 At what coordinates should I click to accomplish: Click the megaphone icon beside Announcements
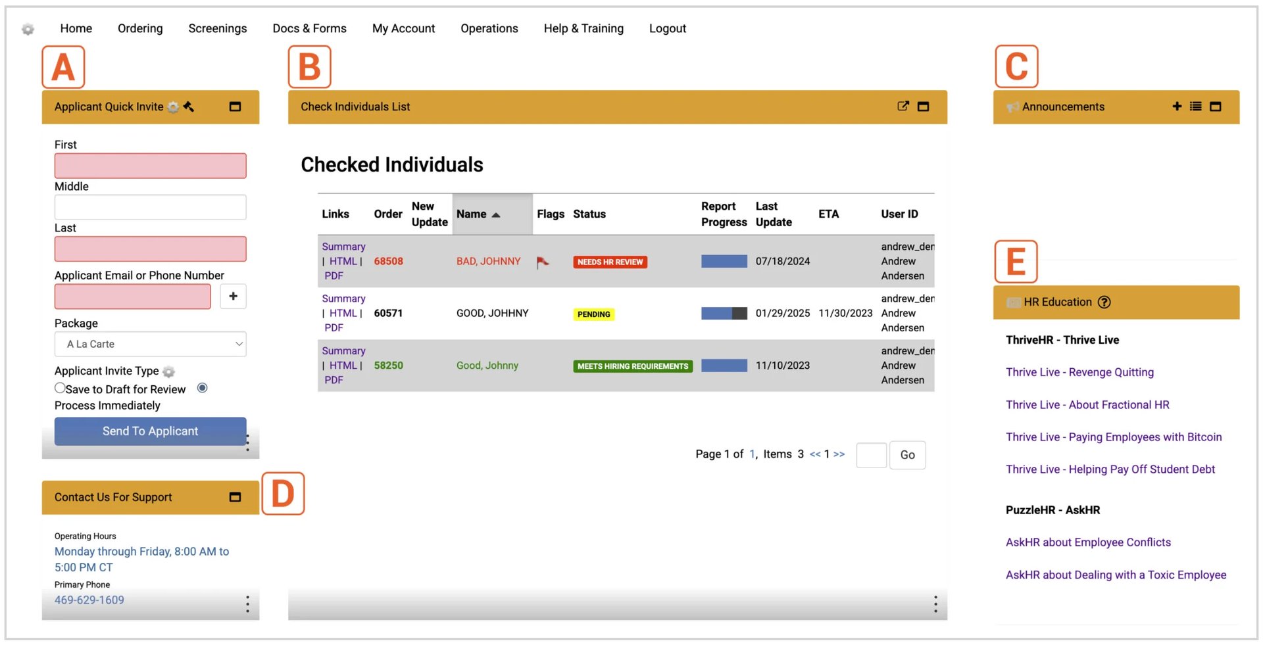(1012, 107)
